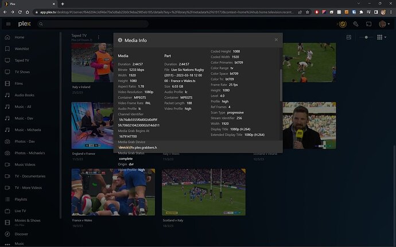Click the browser back arrow

tap(5, 12)
